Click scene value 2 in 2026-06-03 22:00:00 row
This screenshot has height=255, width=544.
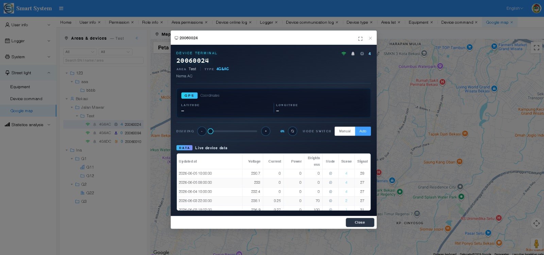[x=346, y=201]
